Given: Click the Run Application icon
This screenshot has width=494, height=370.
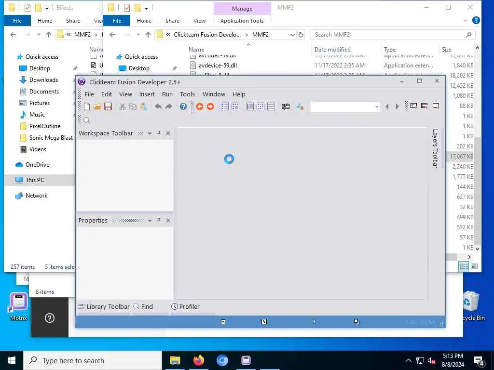Looking at the screenshot, I should (x=425, y=106).
